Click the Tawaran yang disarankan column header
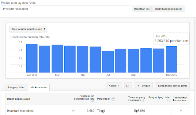Screen dimensions: 196x115 [x=136, y=99]
